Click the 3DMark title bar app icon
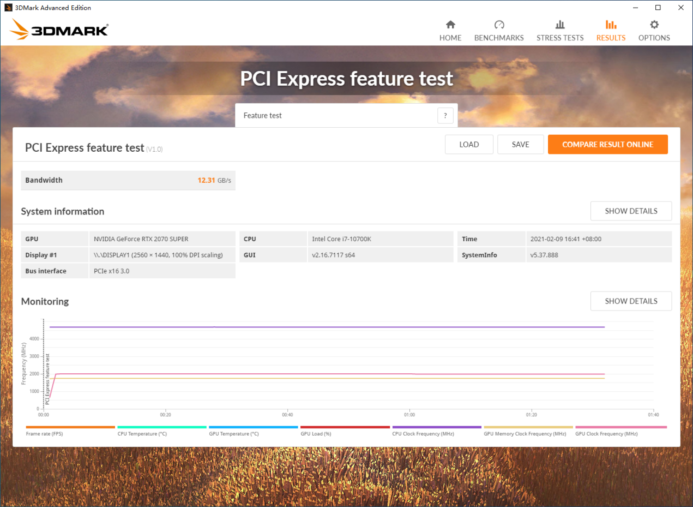693x507 pixels. coord(8,8)
